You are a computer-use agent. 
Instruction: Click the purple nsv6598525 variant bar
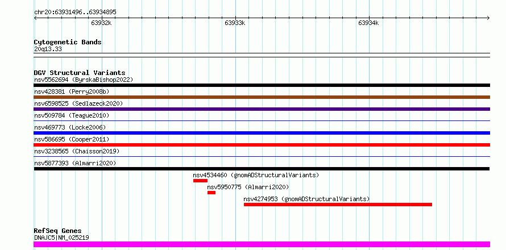pyautogui.click(x=262, y=109)
